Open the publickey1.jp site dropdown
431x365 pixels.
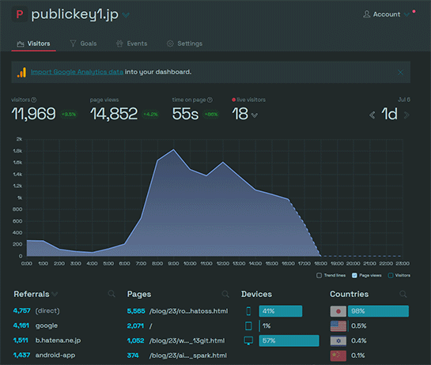[126, 15]
